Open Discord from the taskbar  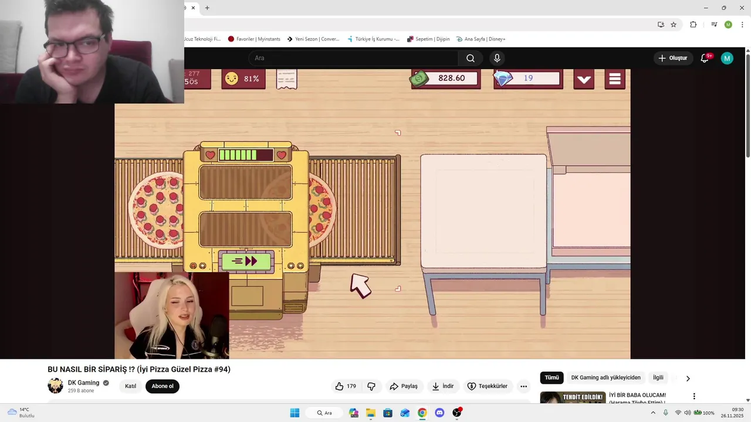click(x=439, y=413)
